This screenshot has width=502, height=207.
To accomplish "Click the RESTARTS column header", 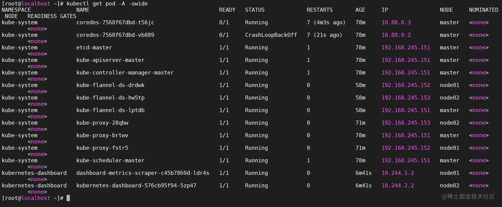I will pyautogui.click(x=319, y=10).
